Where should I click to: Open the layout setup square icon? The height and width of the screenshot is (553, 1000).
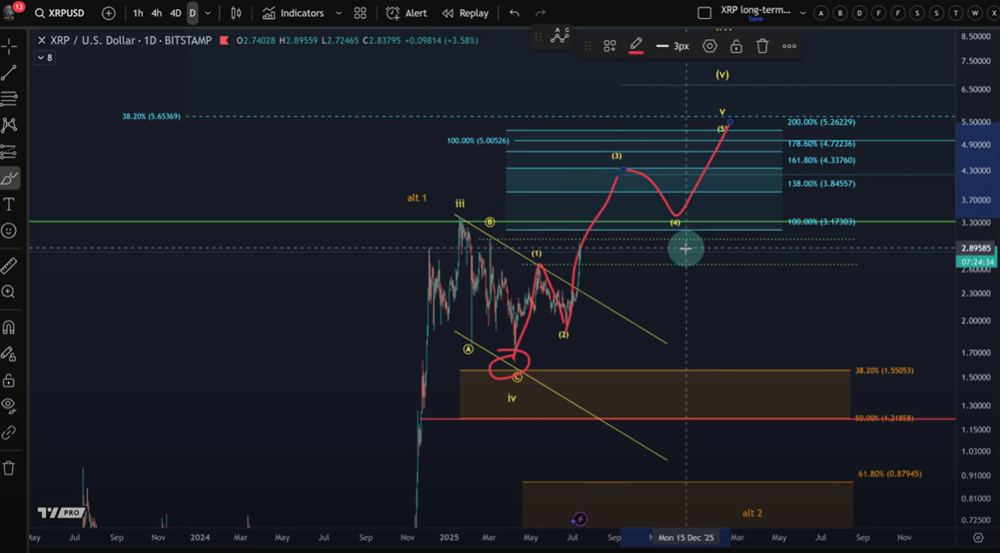[x=704, y=13]
